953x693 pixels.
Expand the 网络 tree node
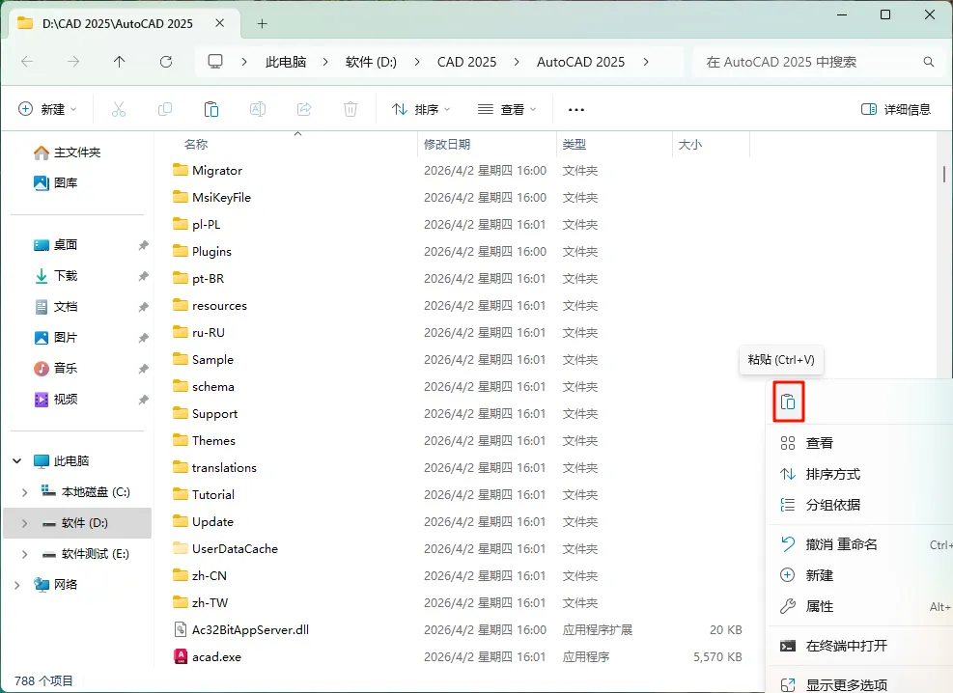tap(17, 585)
